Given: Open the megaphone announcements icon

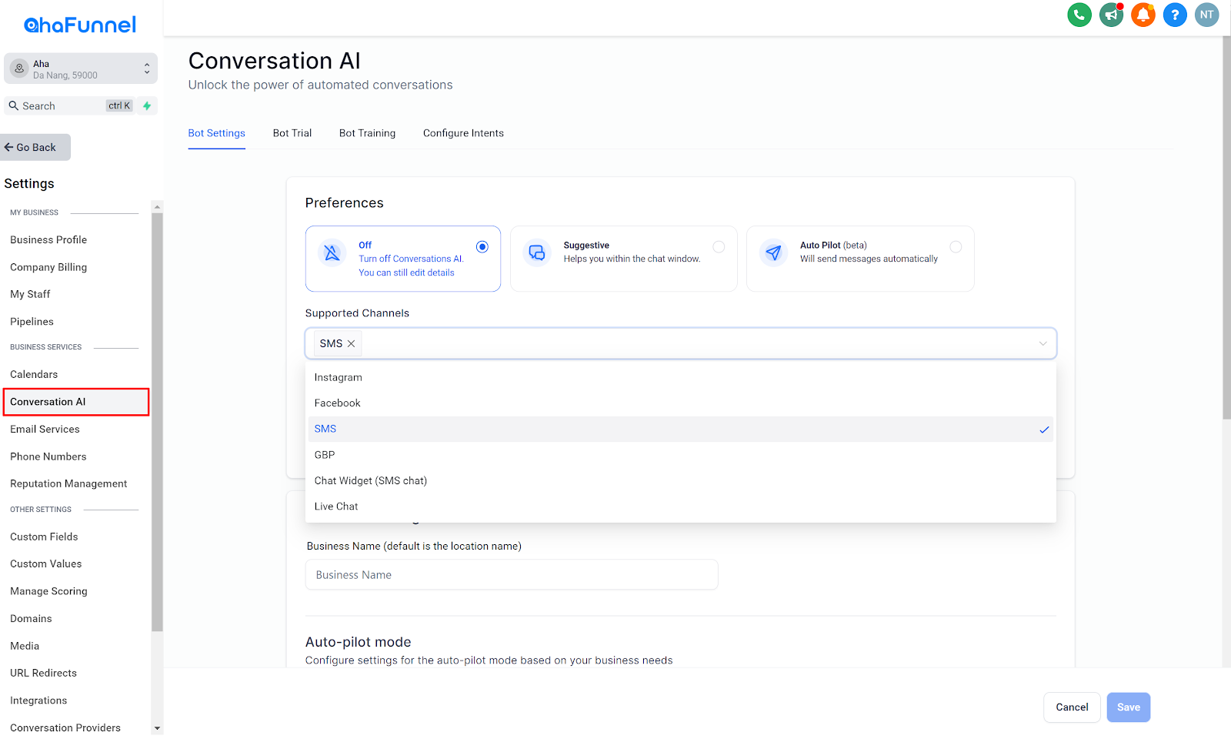Looking at the screenshot, I should (x=1111, y=15).
